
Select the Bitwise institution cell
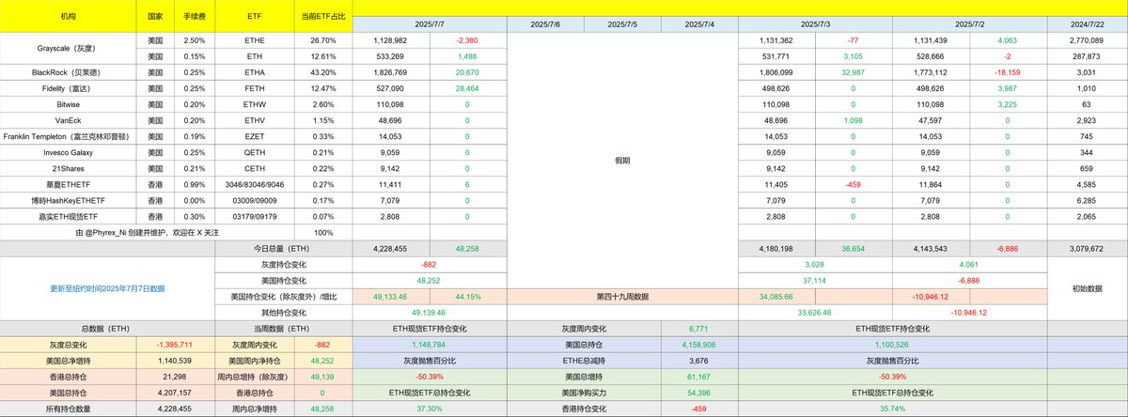point(70,103)
